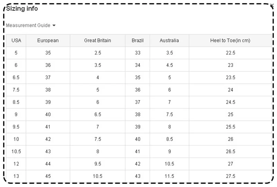Click the Australia 10.5 cell
This screenshot has width=277, height=187.
click(x=169, y=164)
